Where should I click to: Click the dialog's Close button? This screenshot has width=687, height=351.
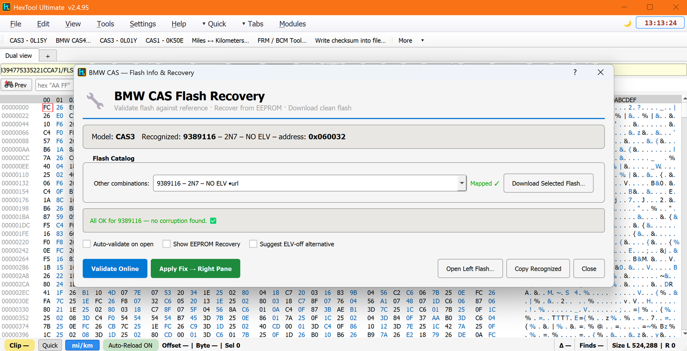(x=589, y=269)
